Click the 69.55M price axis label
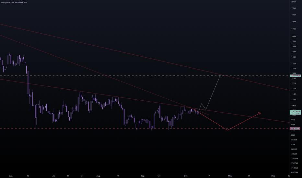302x178 pixels. [x=295, y=172]
